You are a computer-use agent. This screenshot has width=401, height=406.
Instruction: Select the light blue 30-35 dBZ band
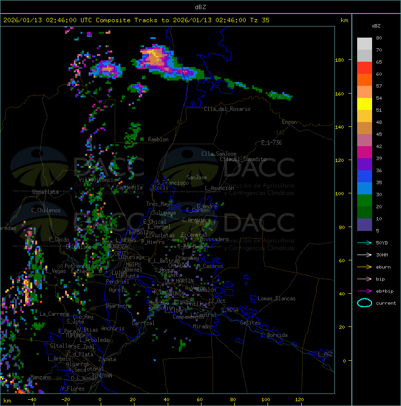coord(364,189)
